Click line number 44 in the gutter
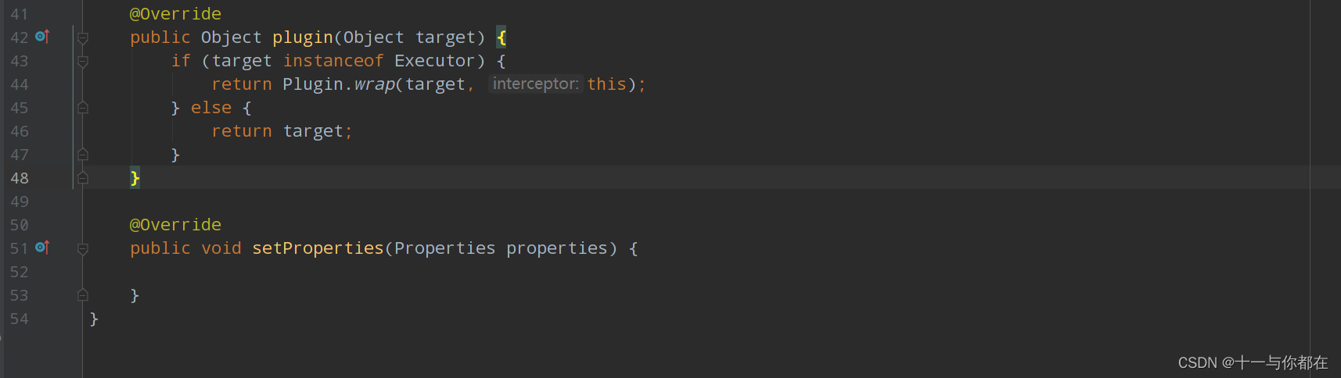The width and height of the screenshot is (1341, 378). 20,84
